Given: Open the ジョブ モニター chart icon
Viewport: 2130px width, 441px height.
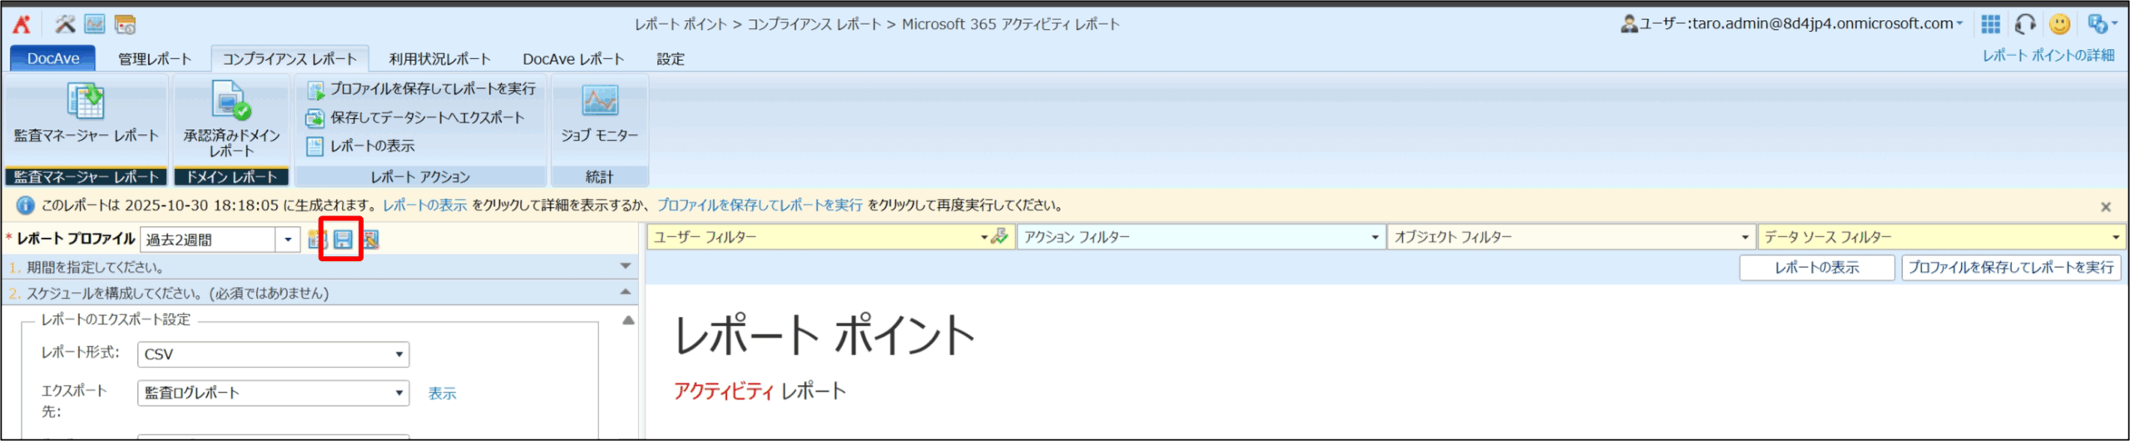Looking at the screenshot, I should [x=599, y=102].
